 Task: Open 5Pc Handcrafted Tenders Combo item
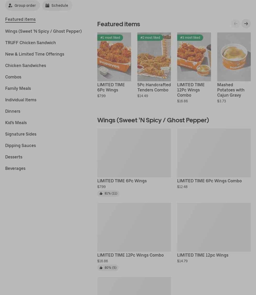pyautogui.click(x=154, y=65)
